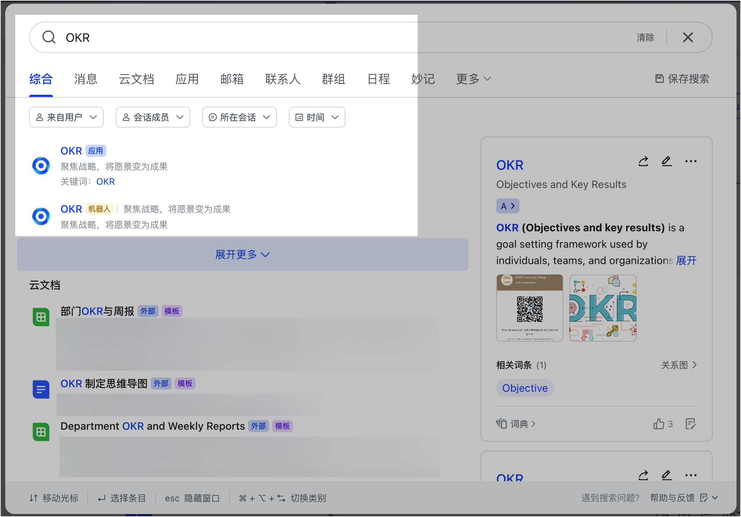Screen dimensions: 741x517
Task: Switch to the 云文档 tab
Action: coord(136,79)
